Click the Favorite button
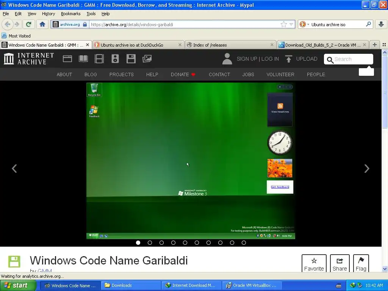The height and width of the screenshot is (291, 388). [x=314, y=264]
